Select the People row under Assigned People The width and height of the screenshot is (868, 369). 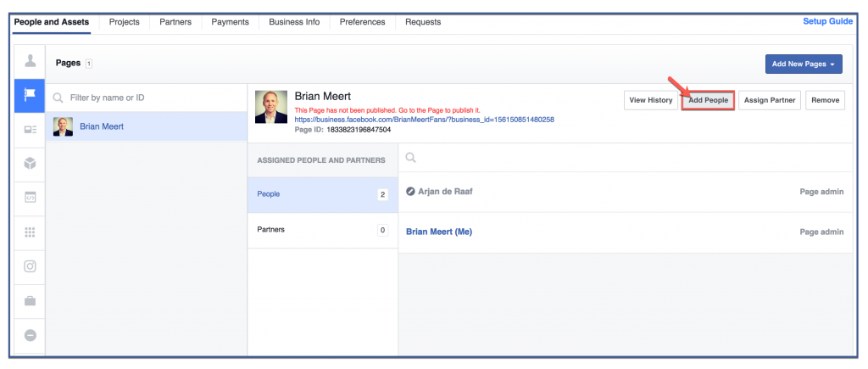click(323, 194)
